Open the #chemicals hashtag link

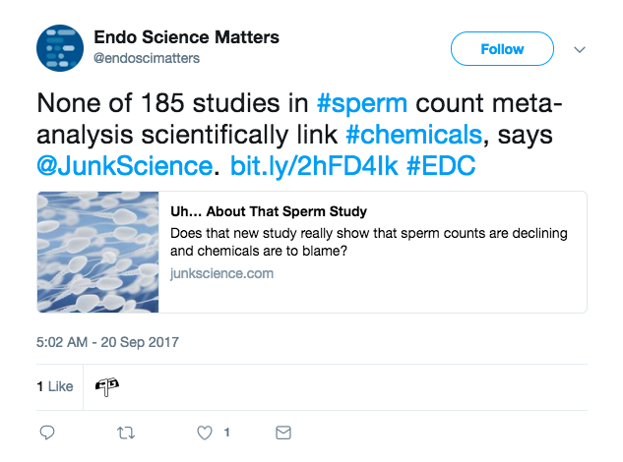(414, 134)
